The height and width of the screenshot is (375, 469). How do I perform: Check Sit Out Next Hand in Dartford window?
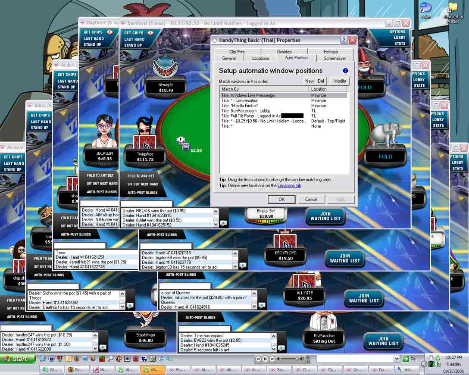(143, 184)
